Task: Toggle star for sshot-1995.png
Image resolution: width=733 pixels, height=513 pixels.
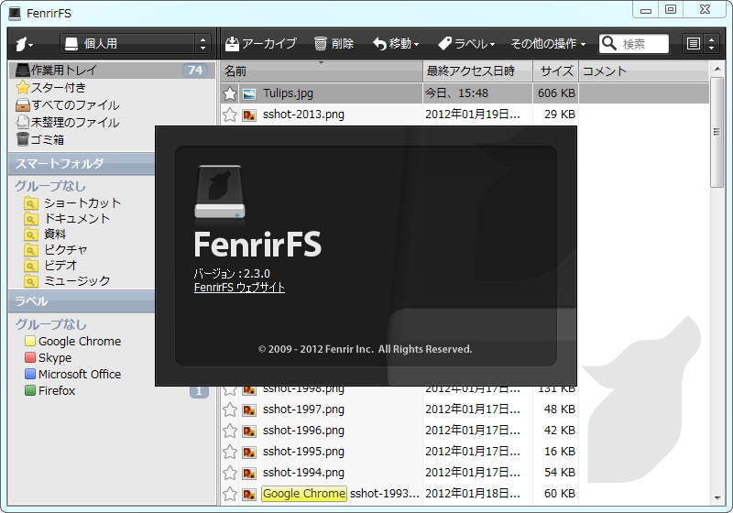Action: [x=230, y=452]
